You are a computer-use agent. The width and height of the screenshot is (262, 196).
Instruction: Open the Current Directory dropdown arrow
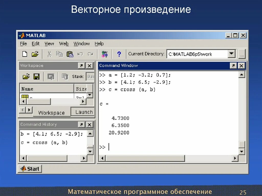click(x=232, y=54)
